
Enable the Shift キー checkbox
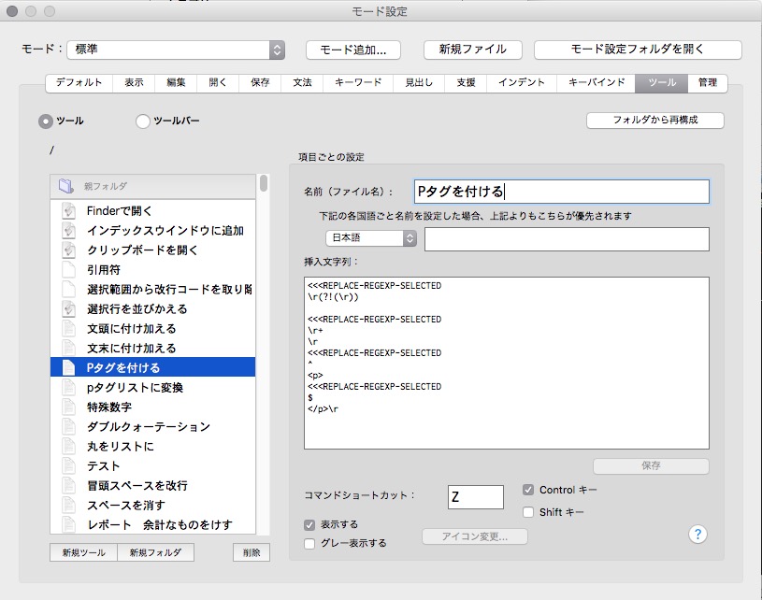pos(528,511)
